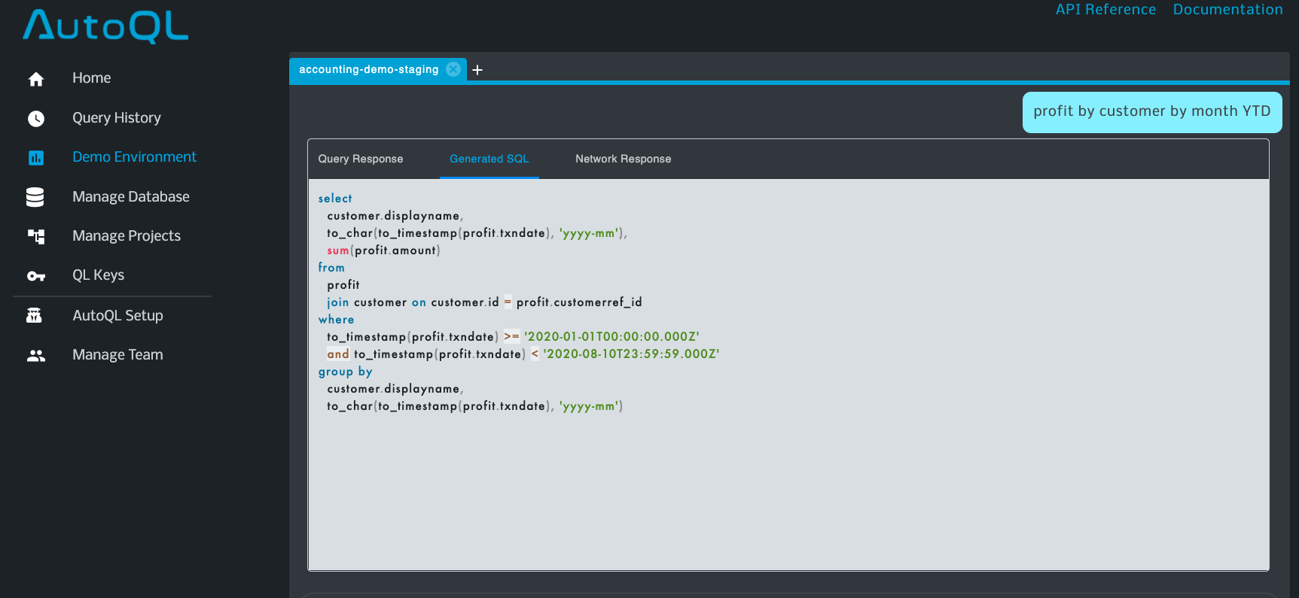
Task: Switch to the Query Response tab
Action: coord(360,159)
